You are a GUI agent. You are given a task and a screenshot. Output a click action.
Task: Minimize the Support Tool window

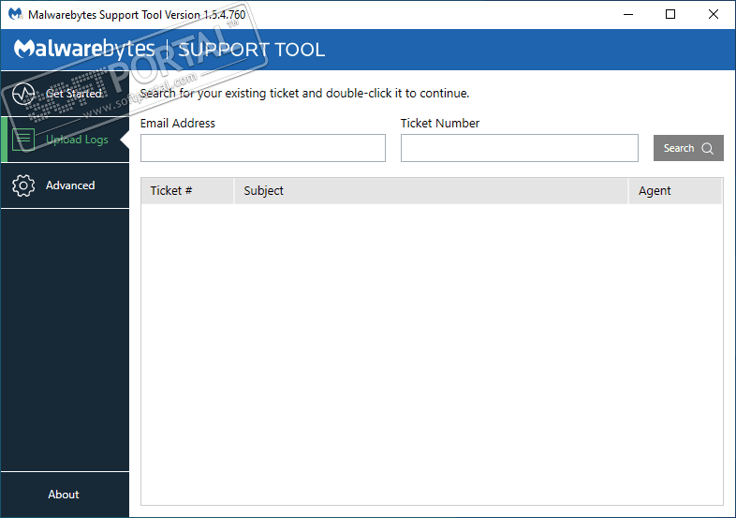(628, 15)
